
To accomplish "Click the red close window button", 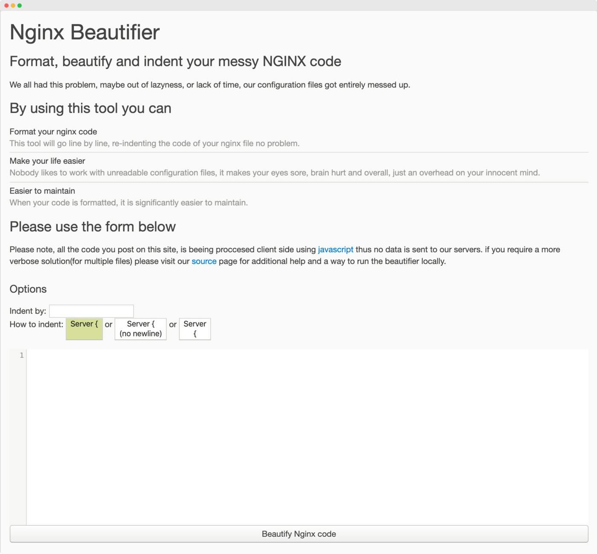I will point(6,6).
